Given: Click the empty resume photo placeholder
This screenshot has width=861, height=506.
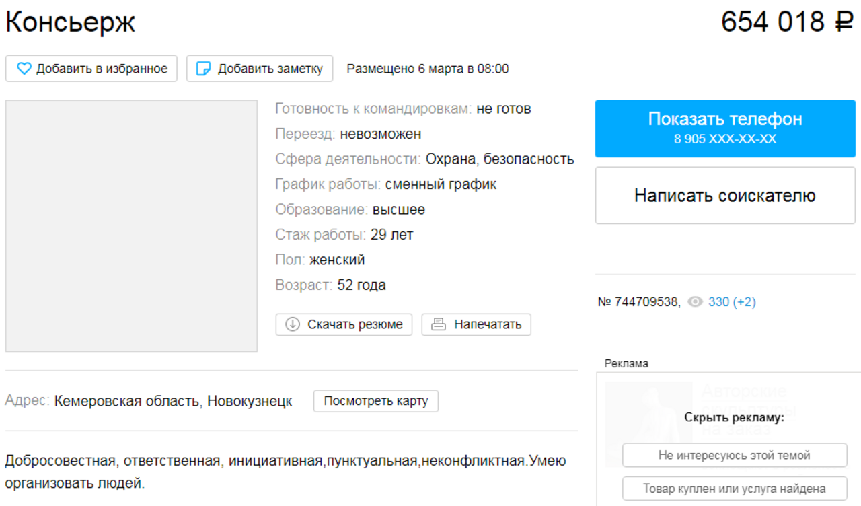Looking at the screenshot, I should 131,225.
